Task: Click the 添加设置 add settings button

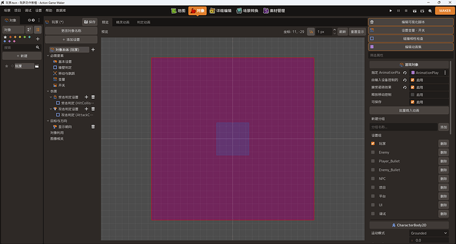Action: pos(71,40)
